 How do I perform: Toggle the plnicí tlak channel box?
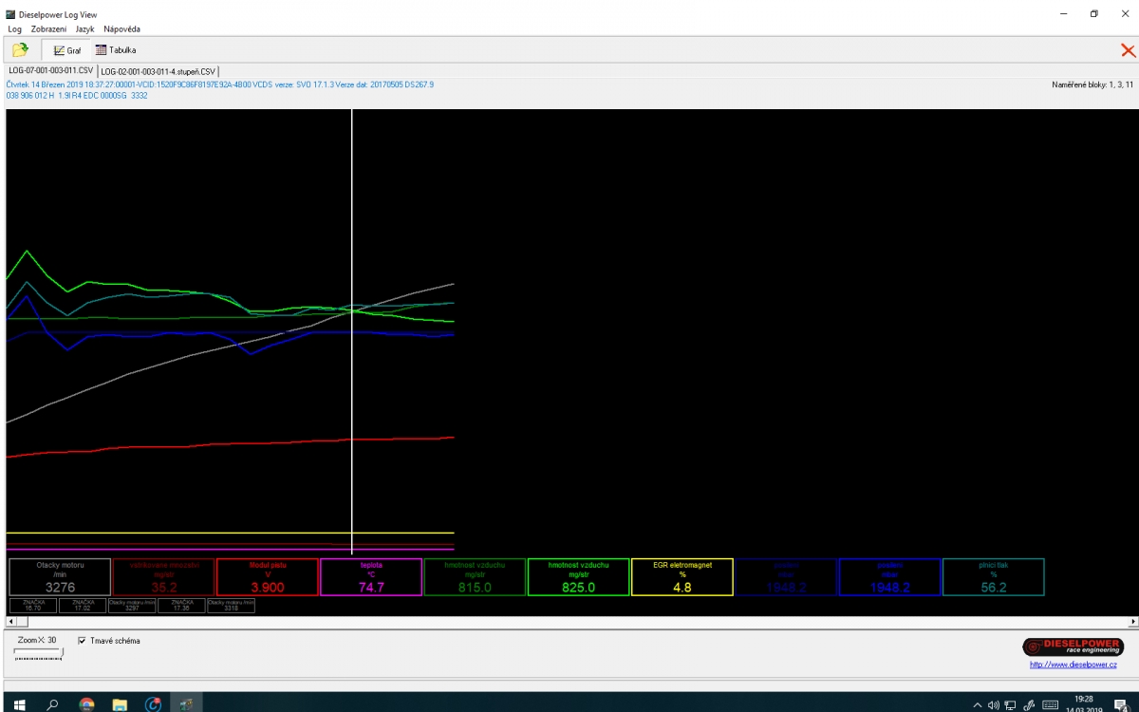[993, 577]
